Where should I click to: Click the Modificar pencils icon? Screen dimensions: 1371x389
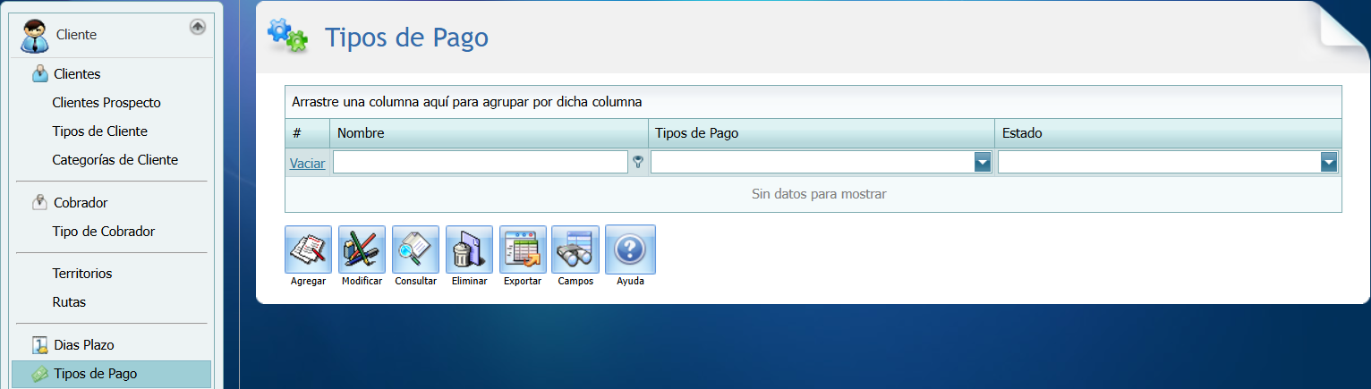(x=362, y=249)
